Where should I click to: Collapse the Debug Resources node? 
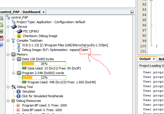click(x=8, y=101)
